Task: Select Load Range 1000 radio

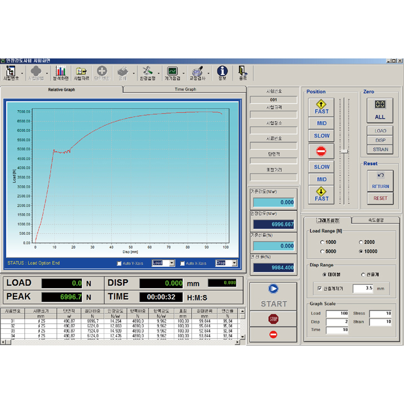Action: point(322,242)
